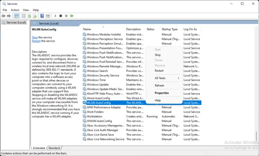The width and height of the screenshot is (259, 156).
Task: Click the gear icon beside Windows Modules Installer
Action: [84, 34]
